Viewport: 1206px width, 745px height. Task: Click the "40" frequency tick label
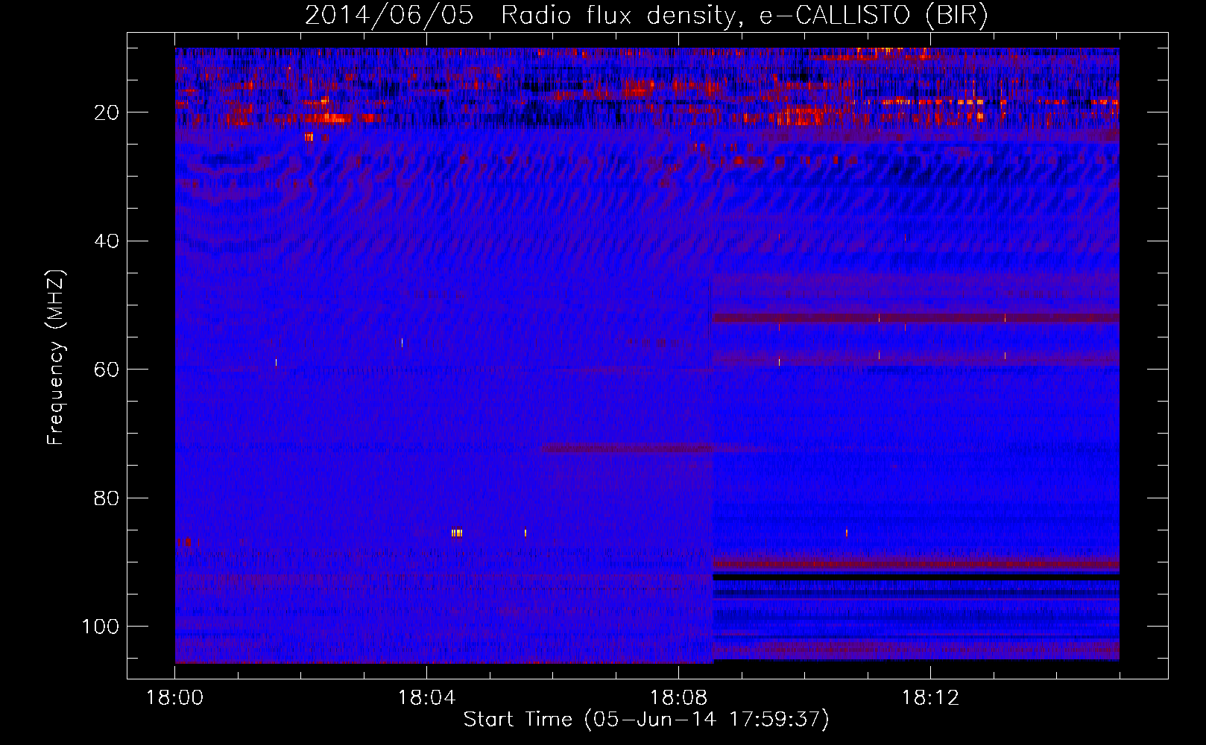(107, 241)
